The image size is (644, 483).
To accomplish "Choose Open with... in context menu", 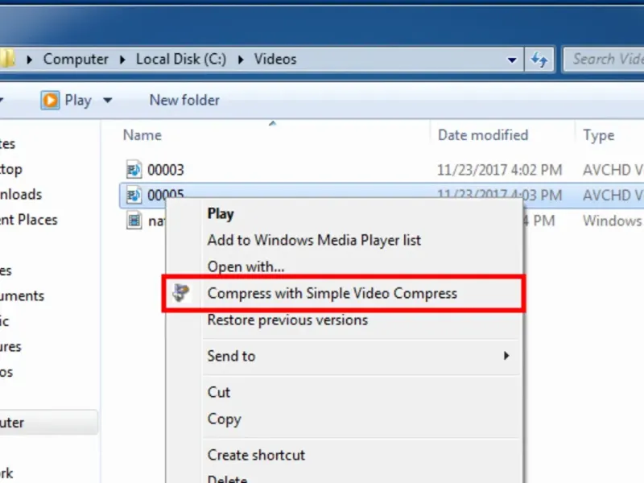I will pyautogui.click(x=246, y=266).
